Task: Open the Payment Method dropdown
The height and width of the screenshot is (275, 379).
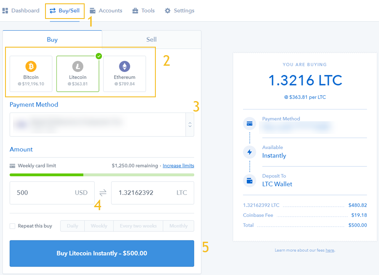Action: 102,125
